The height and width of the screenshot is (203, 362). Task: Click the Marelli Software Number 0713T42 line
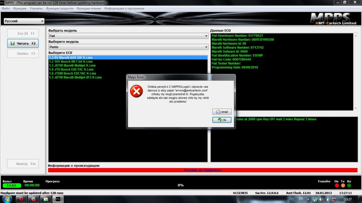[x=238, y=48]
